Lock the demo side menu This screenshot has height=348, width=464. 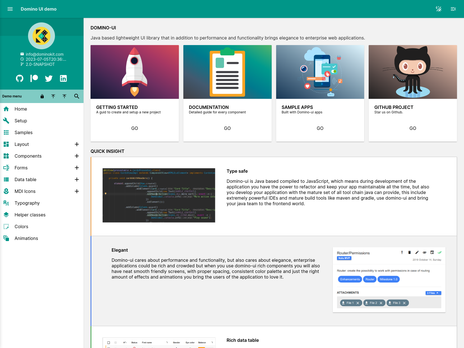(42, 96)
